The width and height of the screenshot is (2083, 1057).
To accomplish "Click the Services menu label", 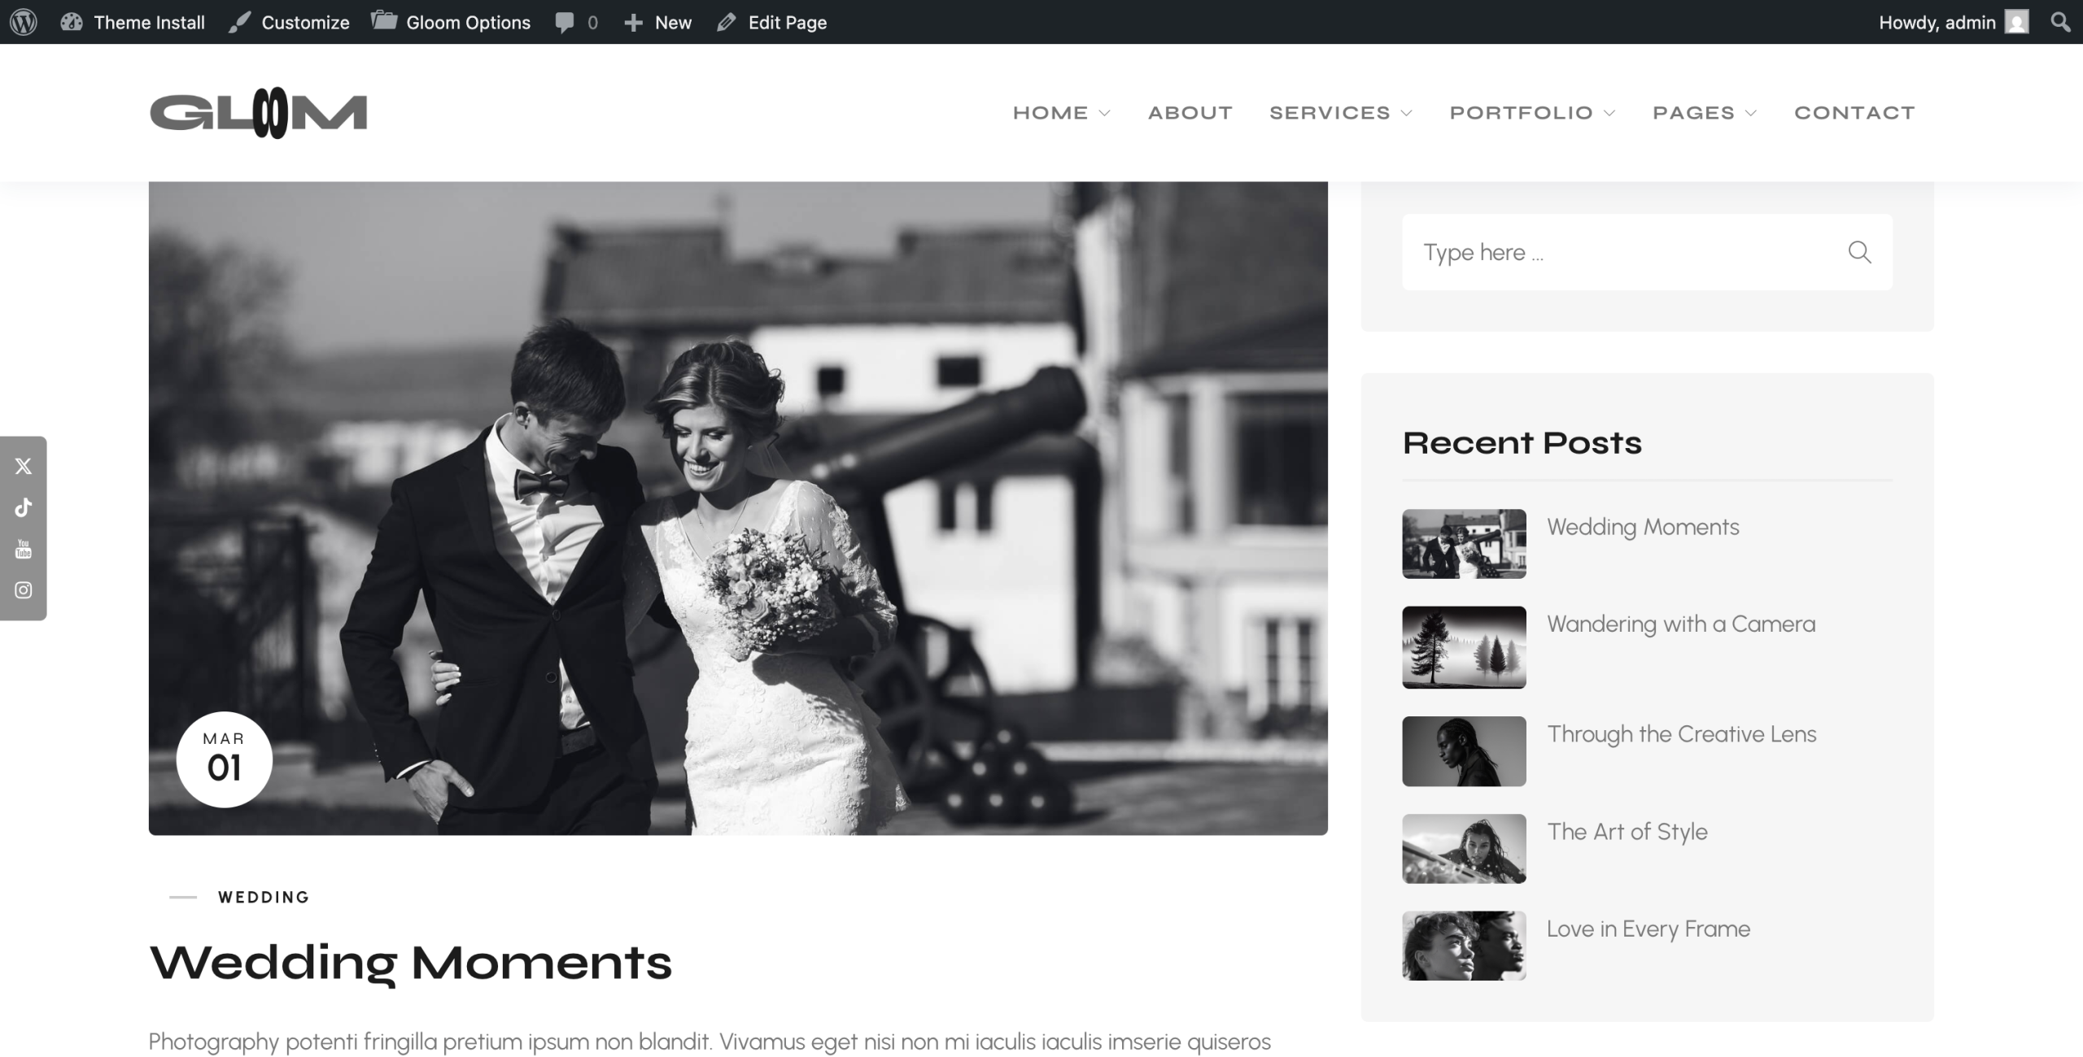I will pyautogui.click(x=1330, y=113).
